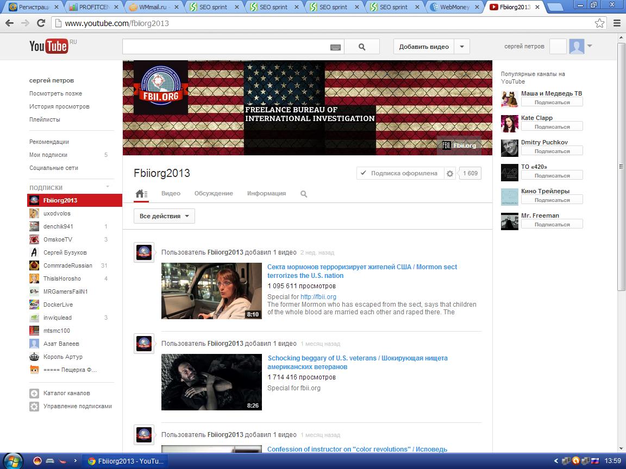Open the Все действия dropdown
Viewport: 626px width, 469px height.
tap(164, 216)
